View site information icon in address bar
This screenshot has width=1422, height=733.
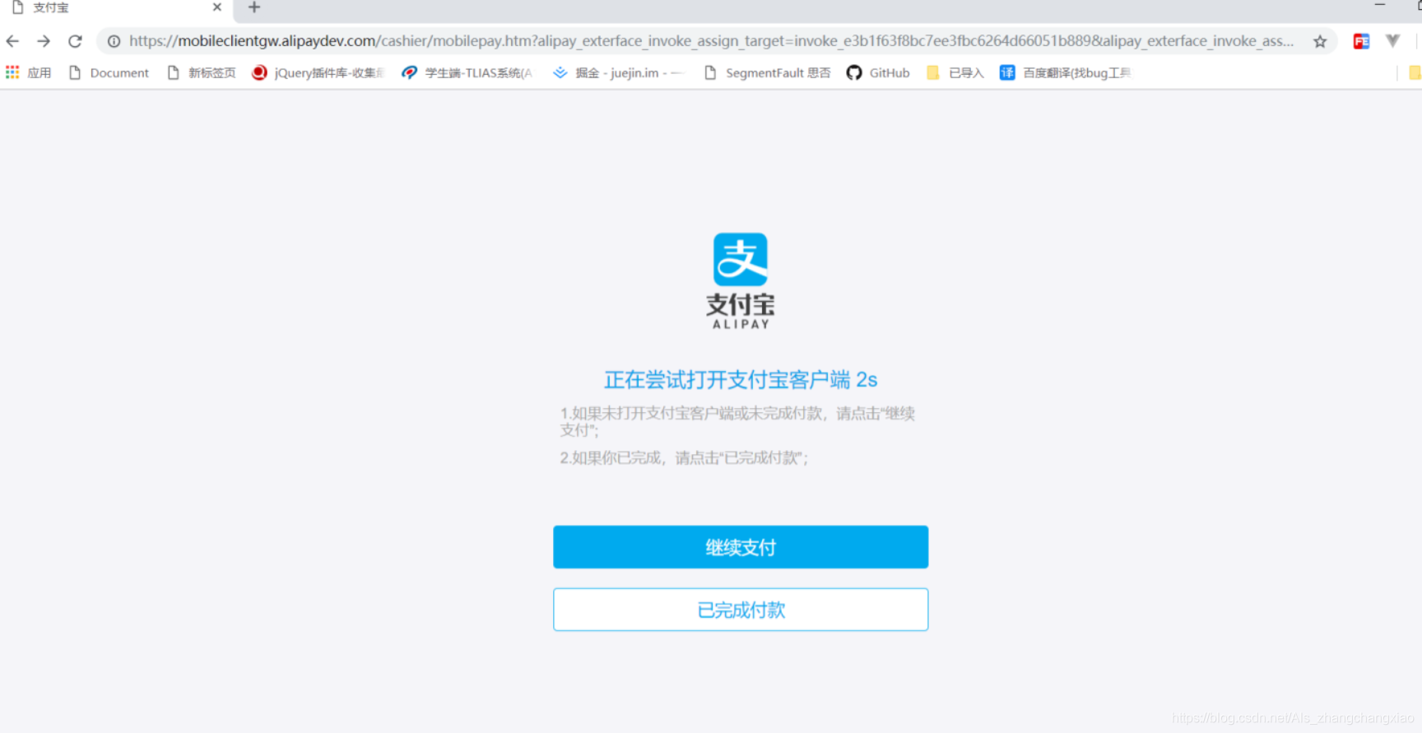(x=114, y=41)
